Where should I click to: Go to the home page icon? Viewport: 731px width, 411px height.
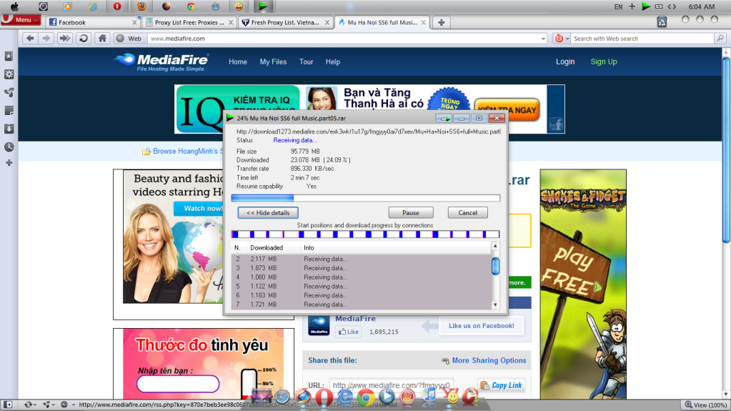tap(103, 39)
